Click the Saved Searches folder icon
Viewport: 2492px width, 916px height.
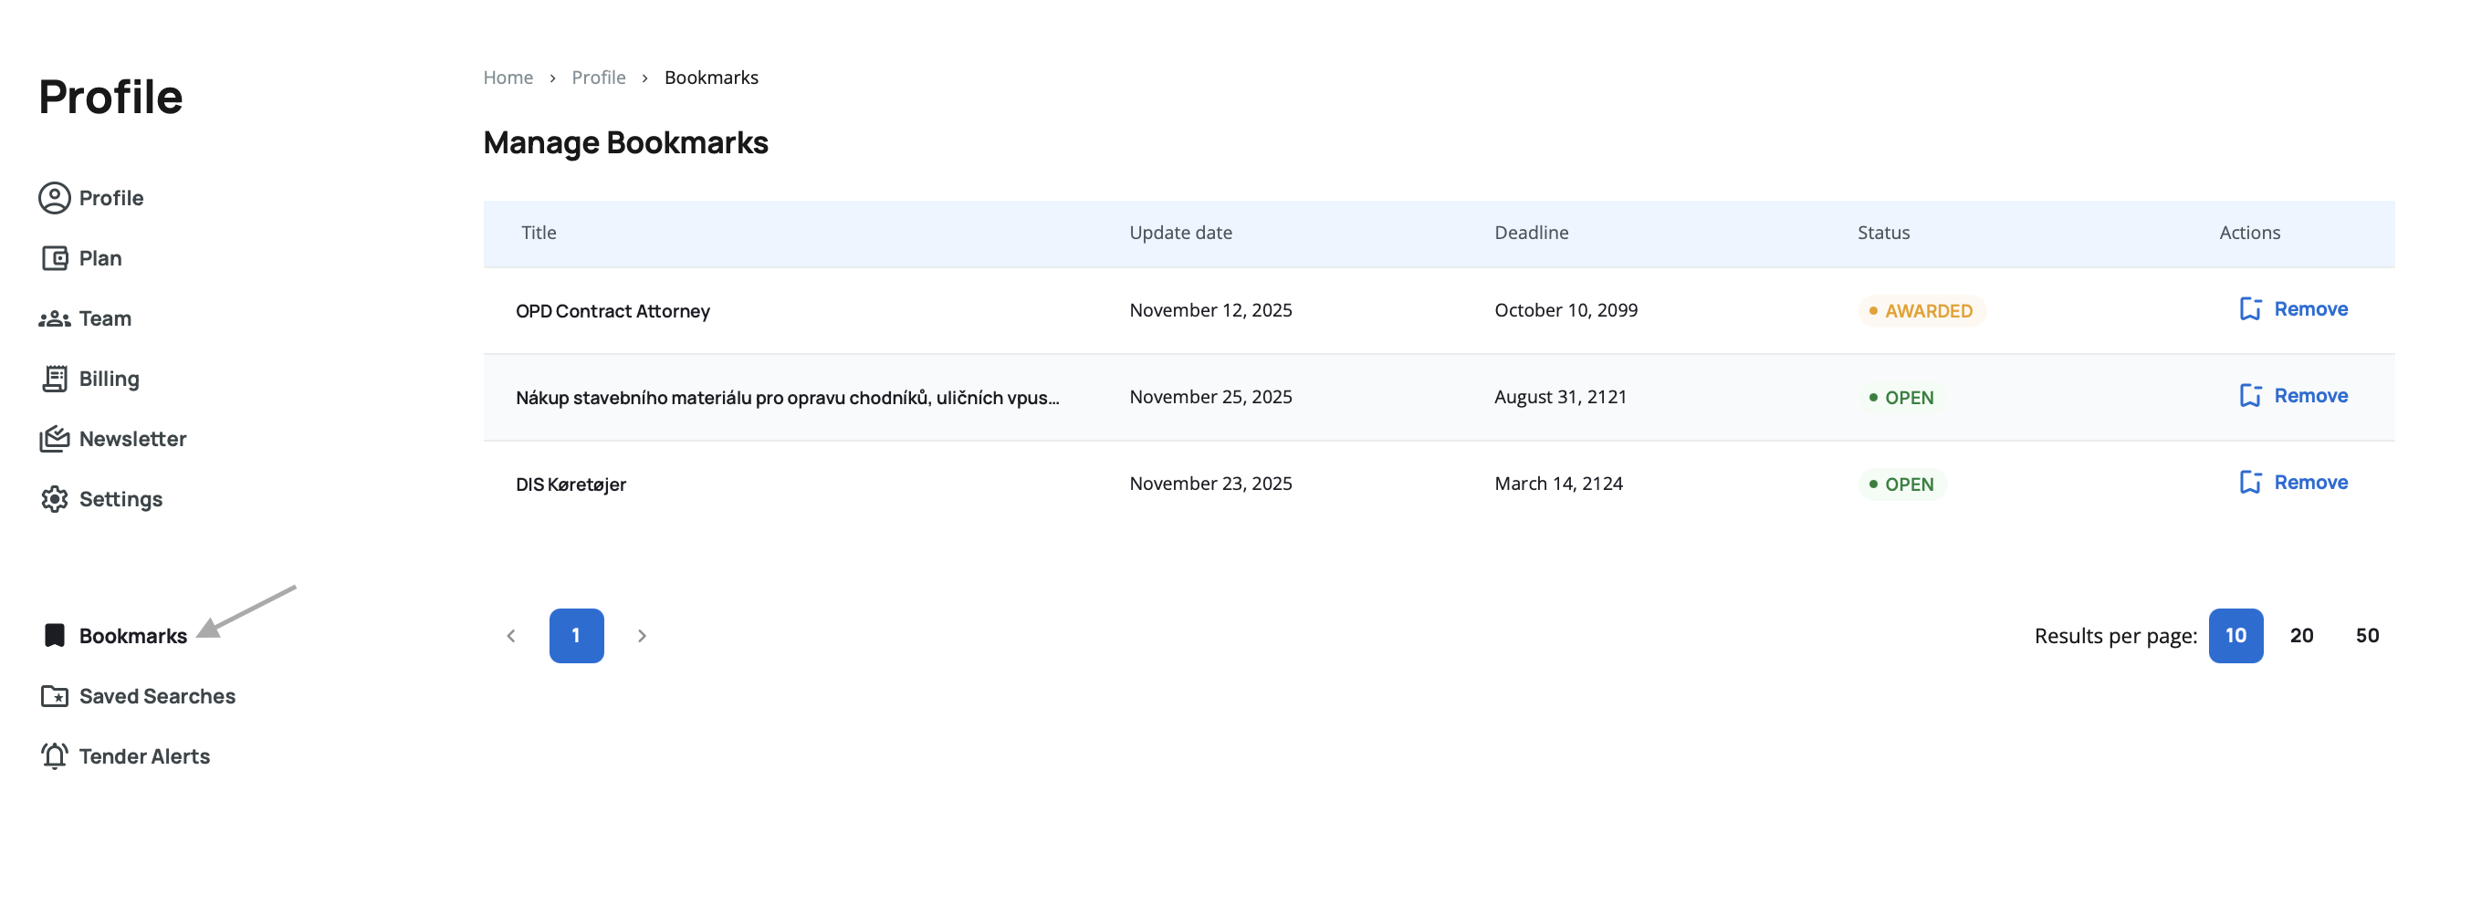click(54, 696)
